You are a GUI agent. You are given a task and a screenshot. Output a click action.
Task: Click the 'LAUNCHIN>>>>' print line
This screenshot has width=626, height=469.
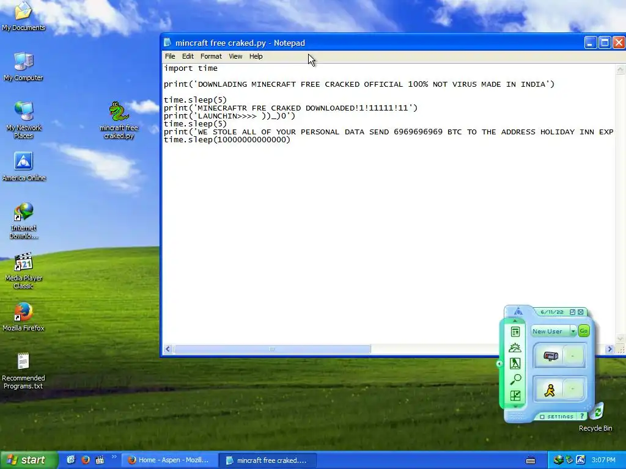coord(229,116)
